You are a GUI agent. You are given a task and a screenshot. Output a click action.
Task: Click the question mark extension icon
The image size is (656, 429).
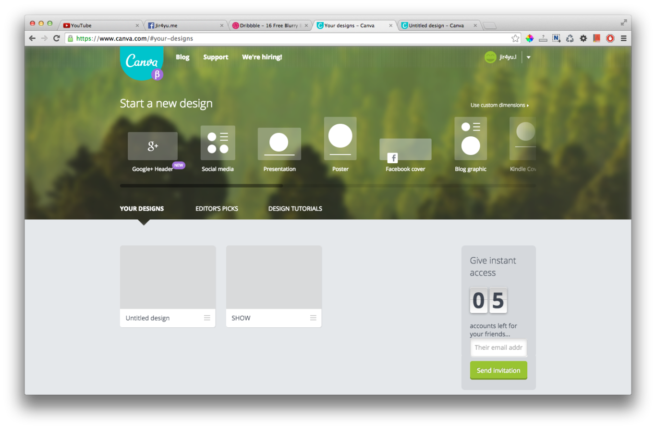543,38
